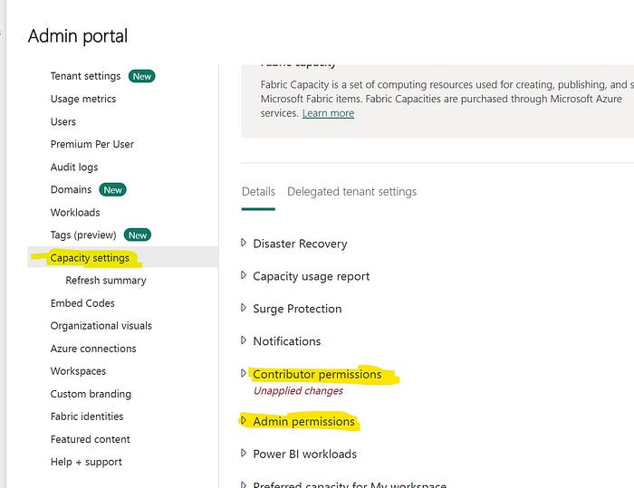Click New badge beside Tags (preview)

click(x=138, y=235)
